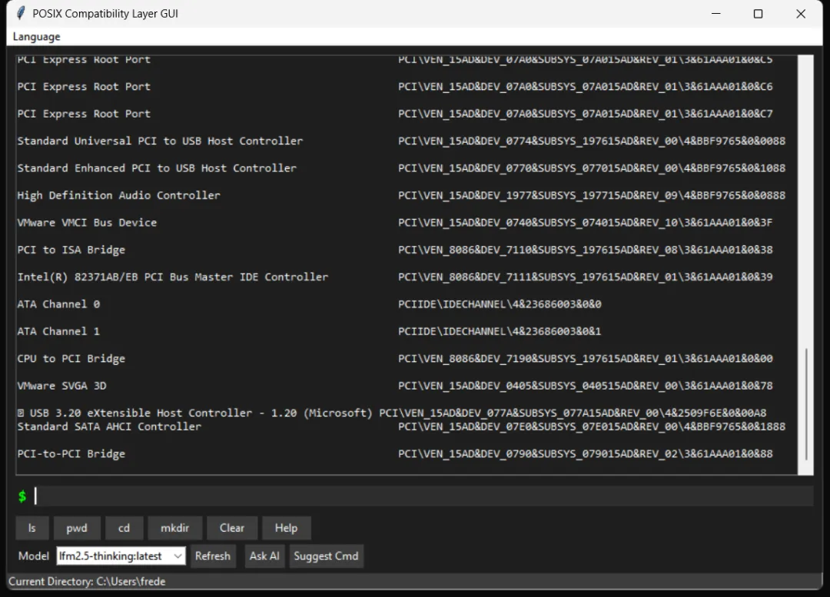
Task: Minimize the POSIX Compatibility Layer GUI window
Action: pyautogui.click(x=715, y=14)
